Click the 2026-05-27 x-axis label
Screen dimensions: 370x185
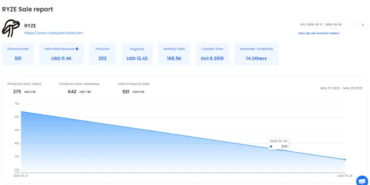coord(21,176)
